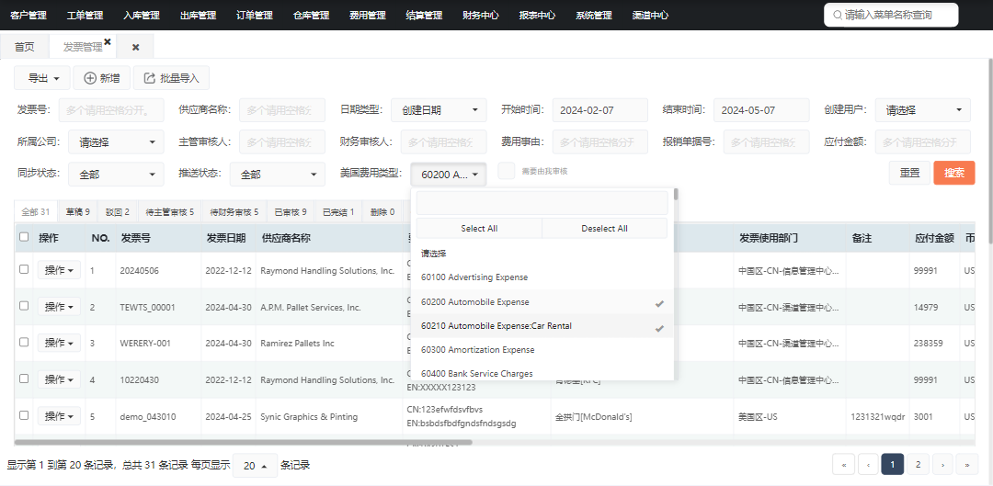Focus the 发票号 input field

click(111, 110)
